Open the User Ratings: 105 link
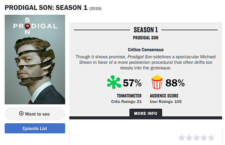This screenshot has width=225, height=145. 166,102
